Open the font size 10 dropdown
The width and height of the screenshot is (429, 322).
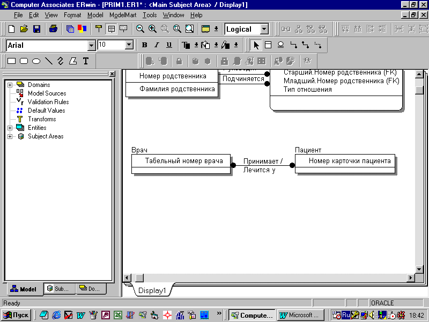(129, 45)
